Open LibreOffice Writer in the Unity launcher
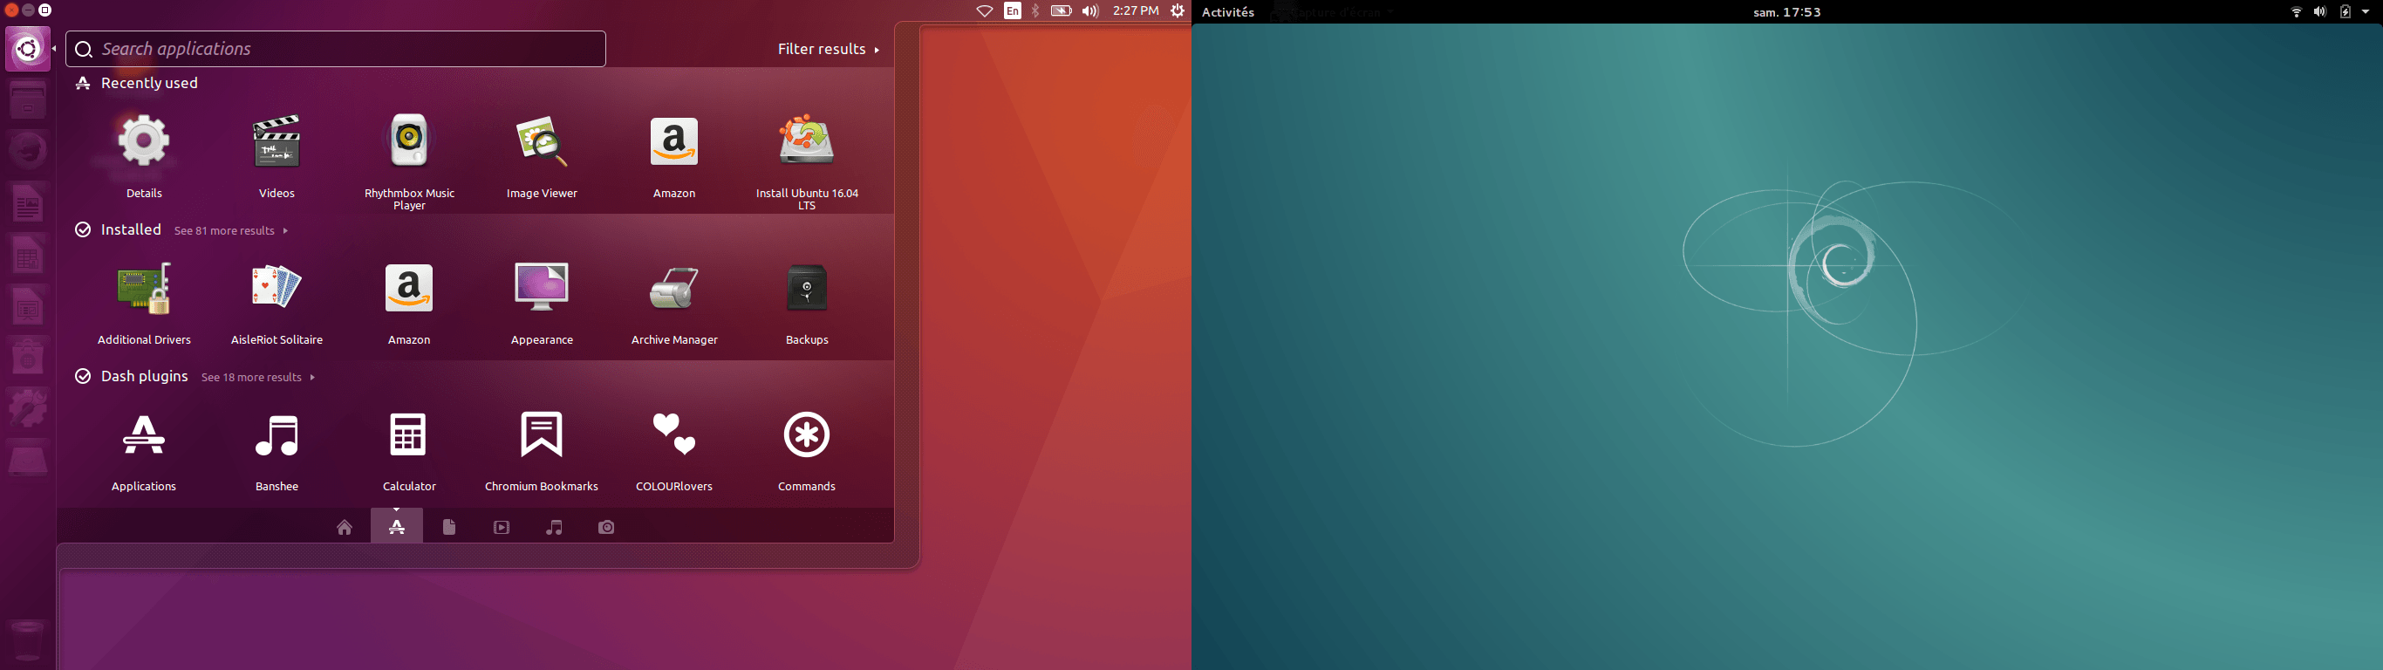 28,202
